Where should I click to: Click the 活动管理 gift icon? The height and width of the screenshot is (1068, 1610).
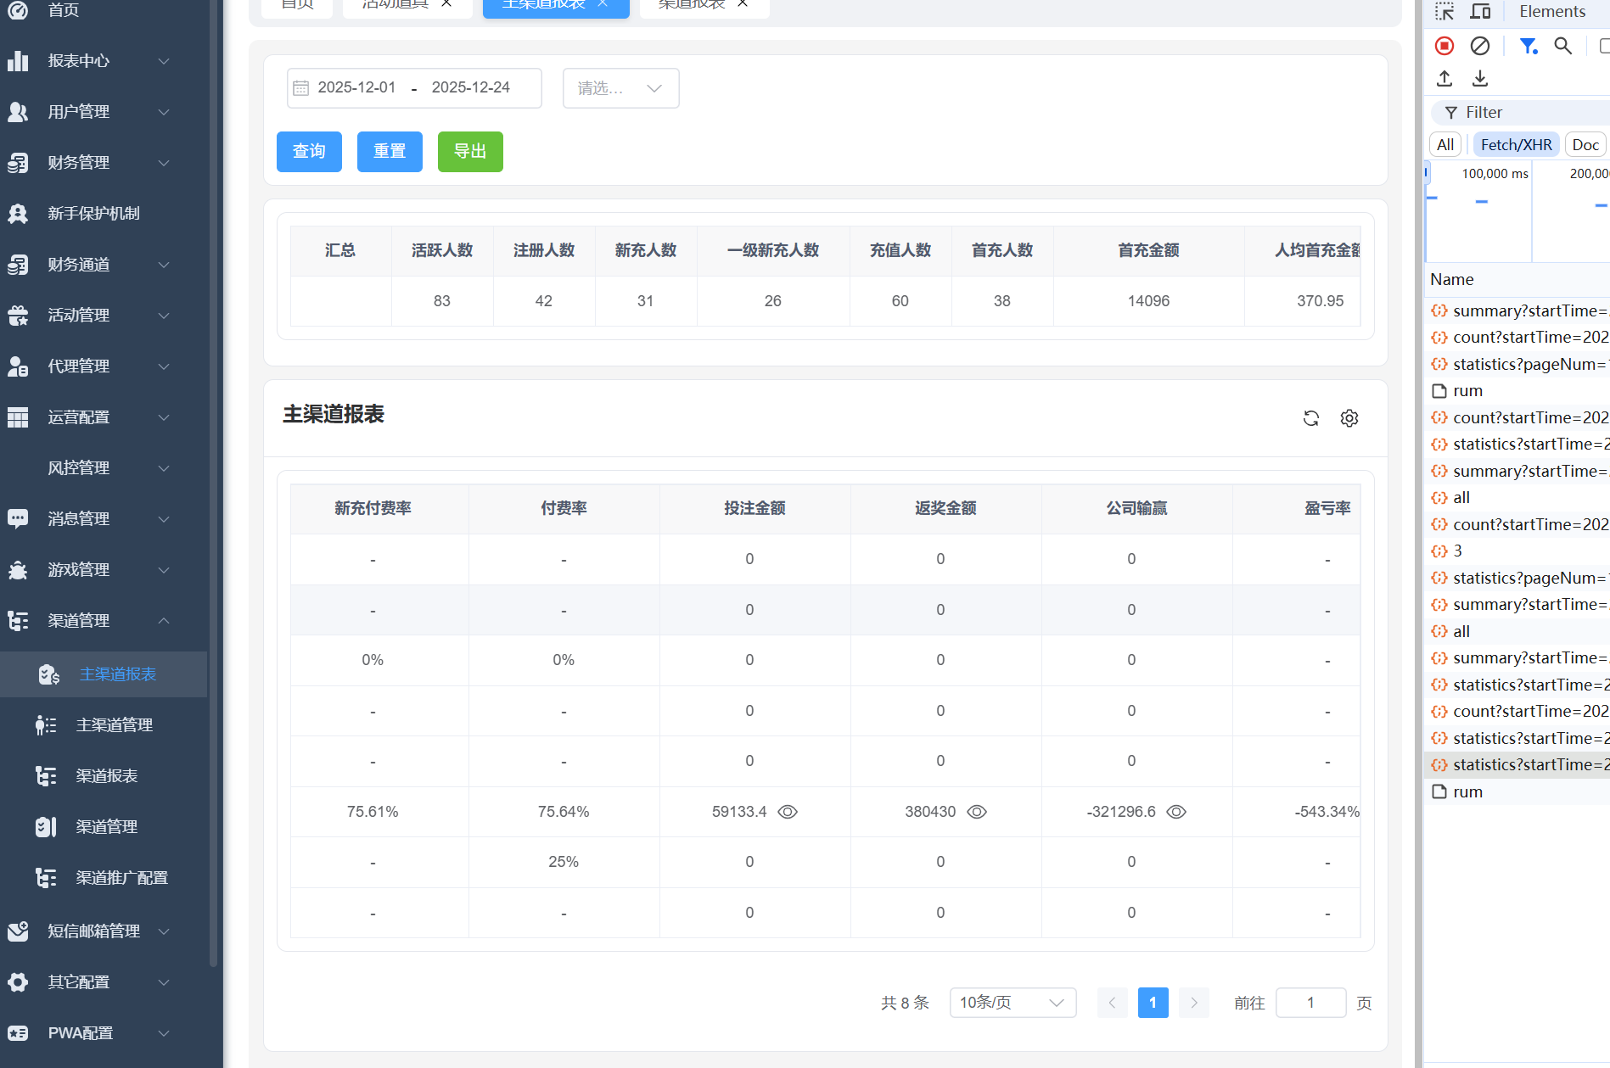[18, 316]
